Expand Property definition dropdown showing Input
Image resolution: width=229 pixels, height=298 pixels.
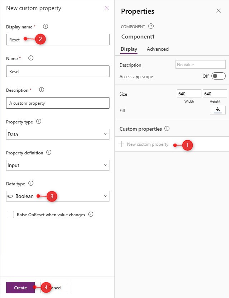pos(58,165)
